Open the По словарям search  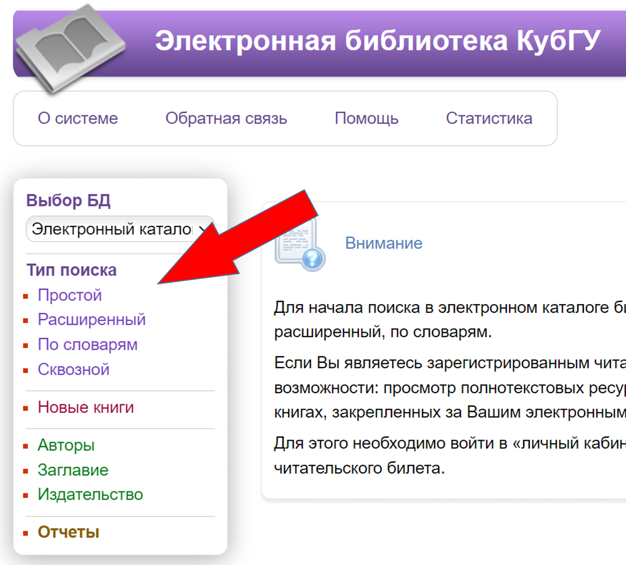pos(87,344)
